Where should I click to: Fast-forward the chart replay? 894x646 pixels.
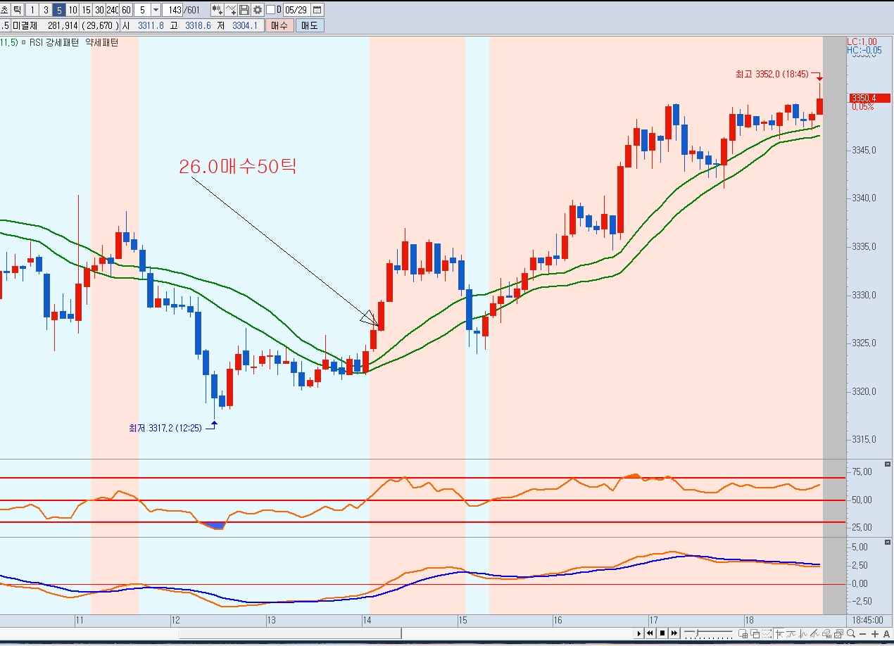click(674, 633)
